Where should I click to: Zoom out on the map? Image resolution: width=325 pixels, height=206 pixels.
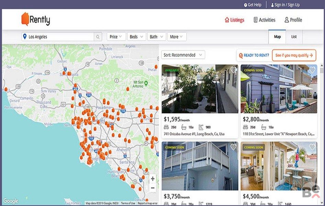click(153, 188)
